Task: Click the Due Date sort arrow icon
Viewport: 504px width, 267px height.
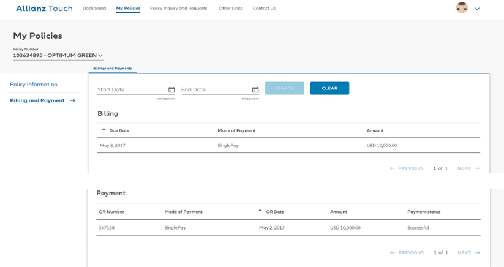Action: coord(103,130)
